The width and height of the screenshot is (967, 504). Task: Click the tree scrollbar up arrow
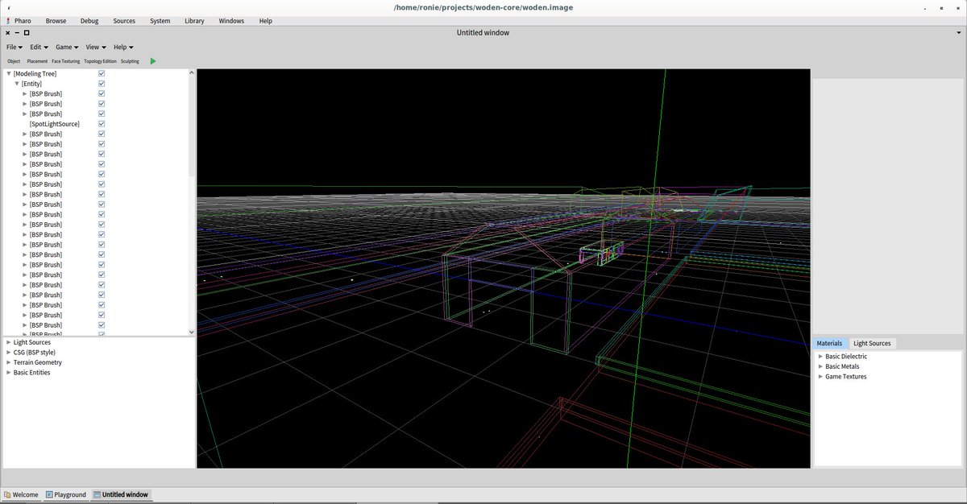(x=192, y=73)
